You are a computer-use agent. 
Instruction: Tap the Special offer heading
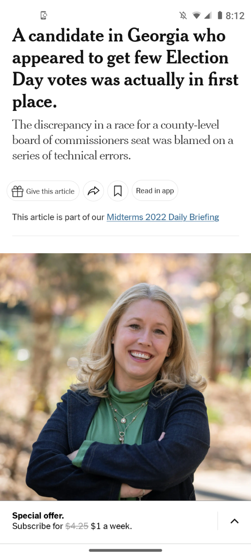[x=38, y=515]
